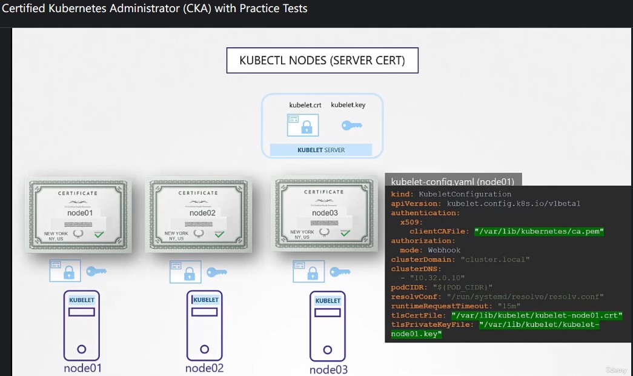Viewport: 633px width, 376px height.
Task: Click the kubelet.key key icon
Action: point(351,126)
